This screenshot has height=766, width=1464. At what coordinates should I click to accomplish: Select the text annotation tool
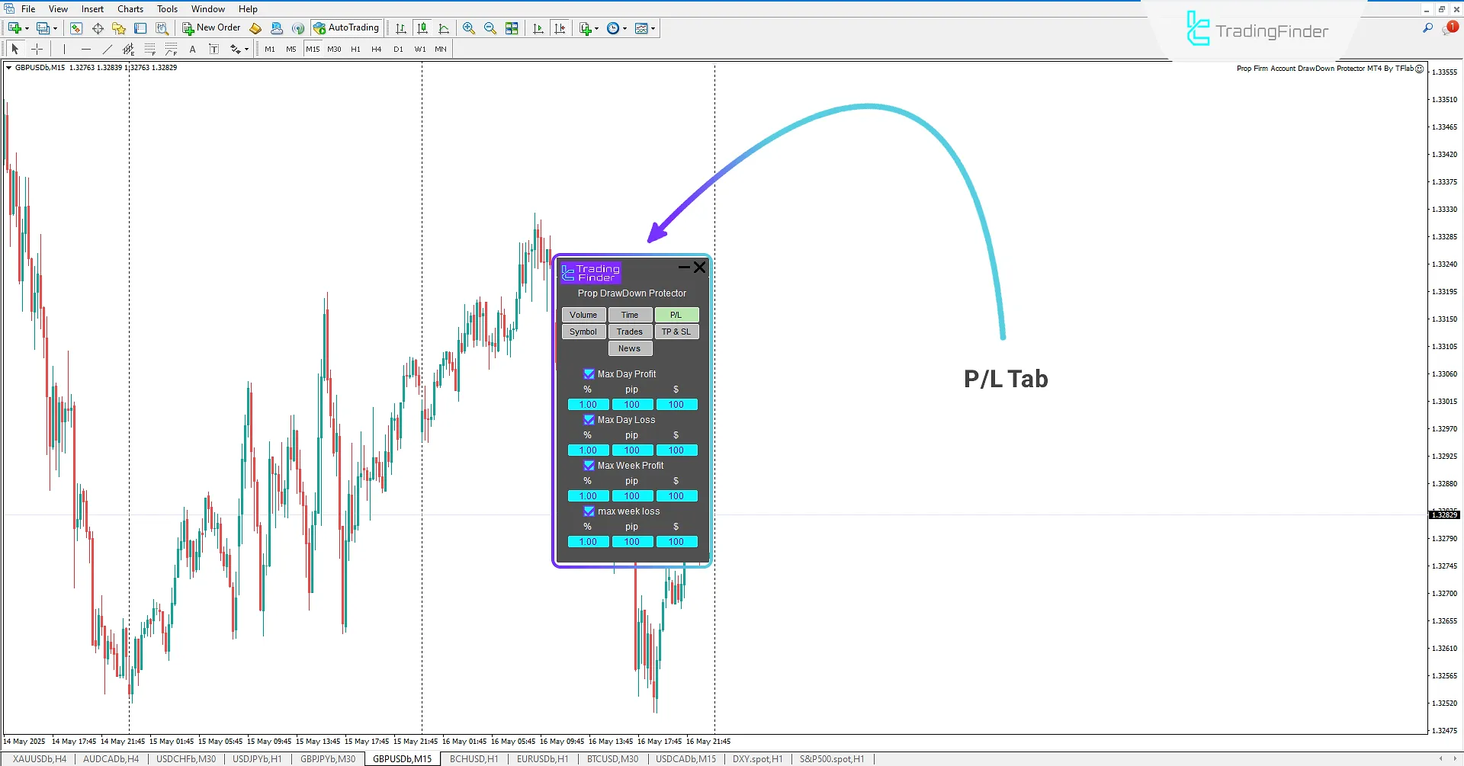(192, 49)
